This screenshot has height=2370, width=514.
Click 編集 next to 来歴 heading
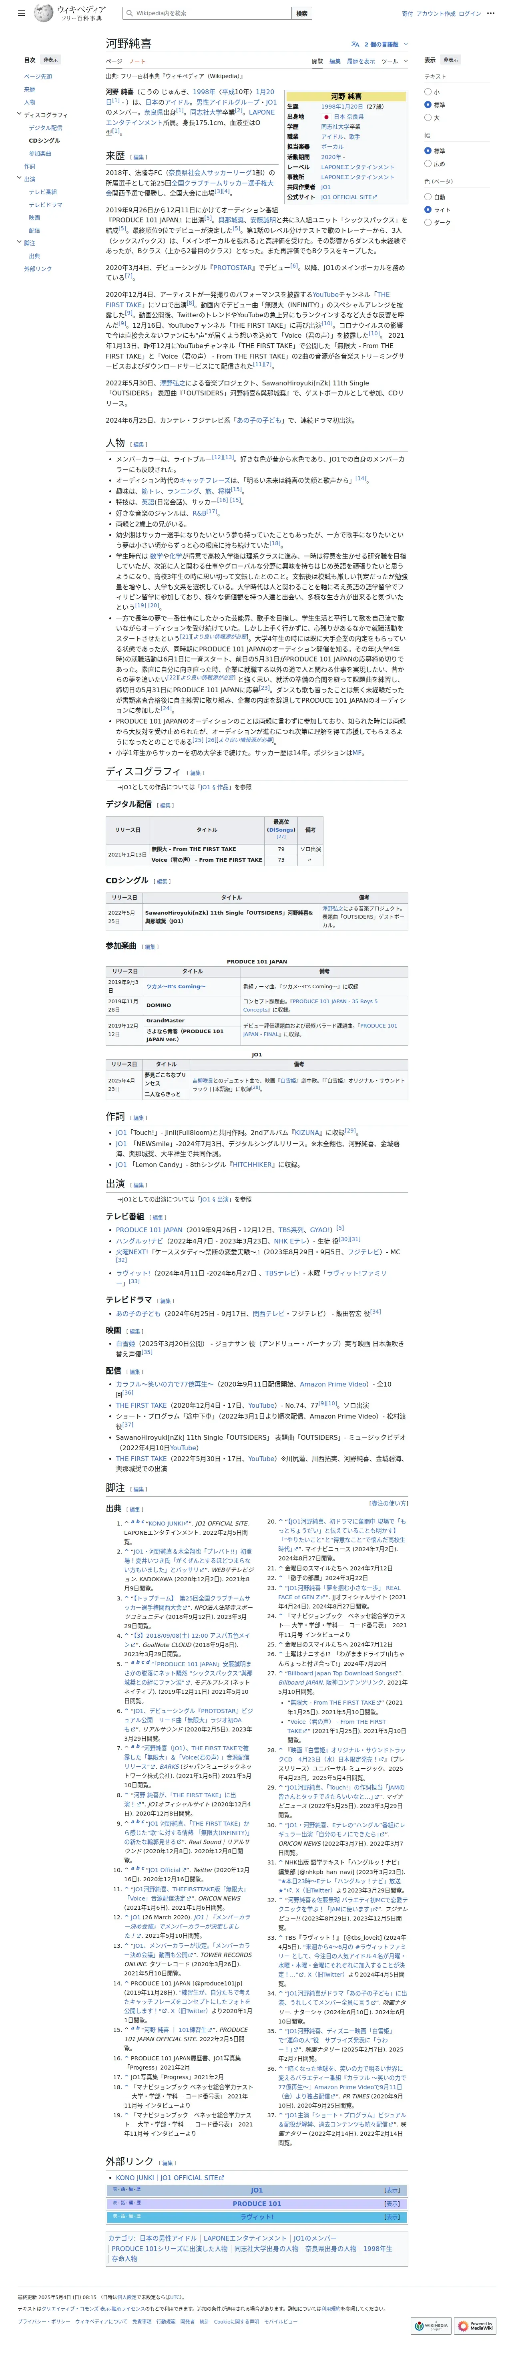click(138, 157)
